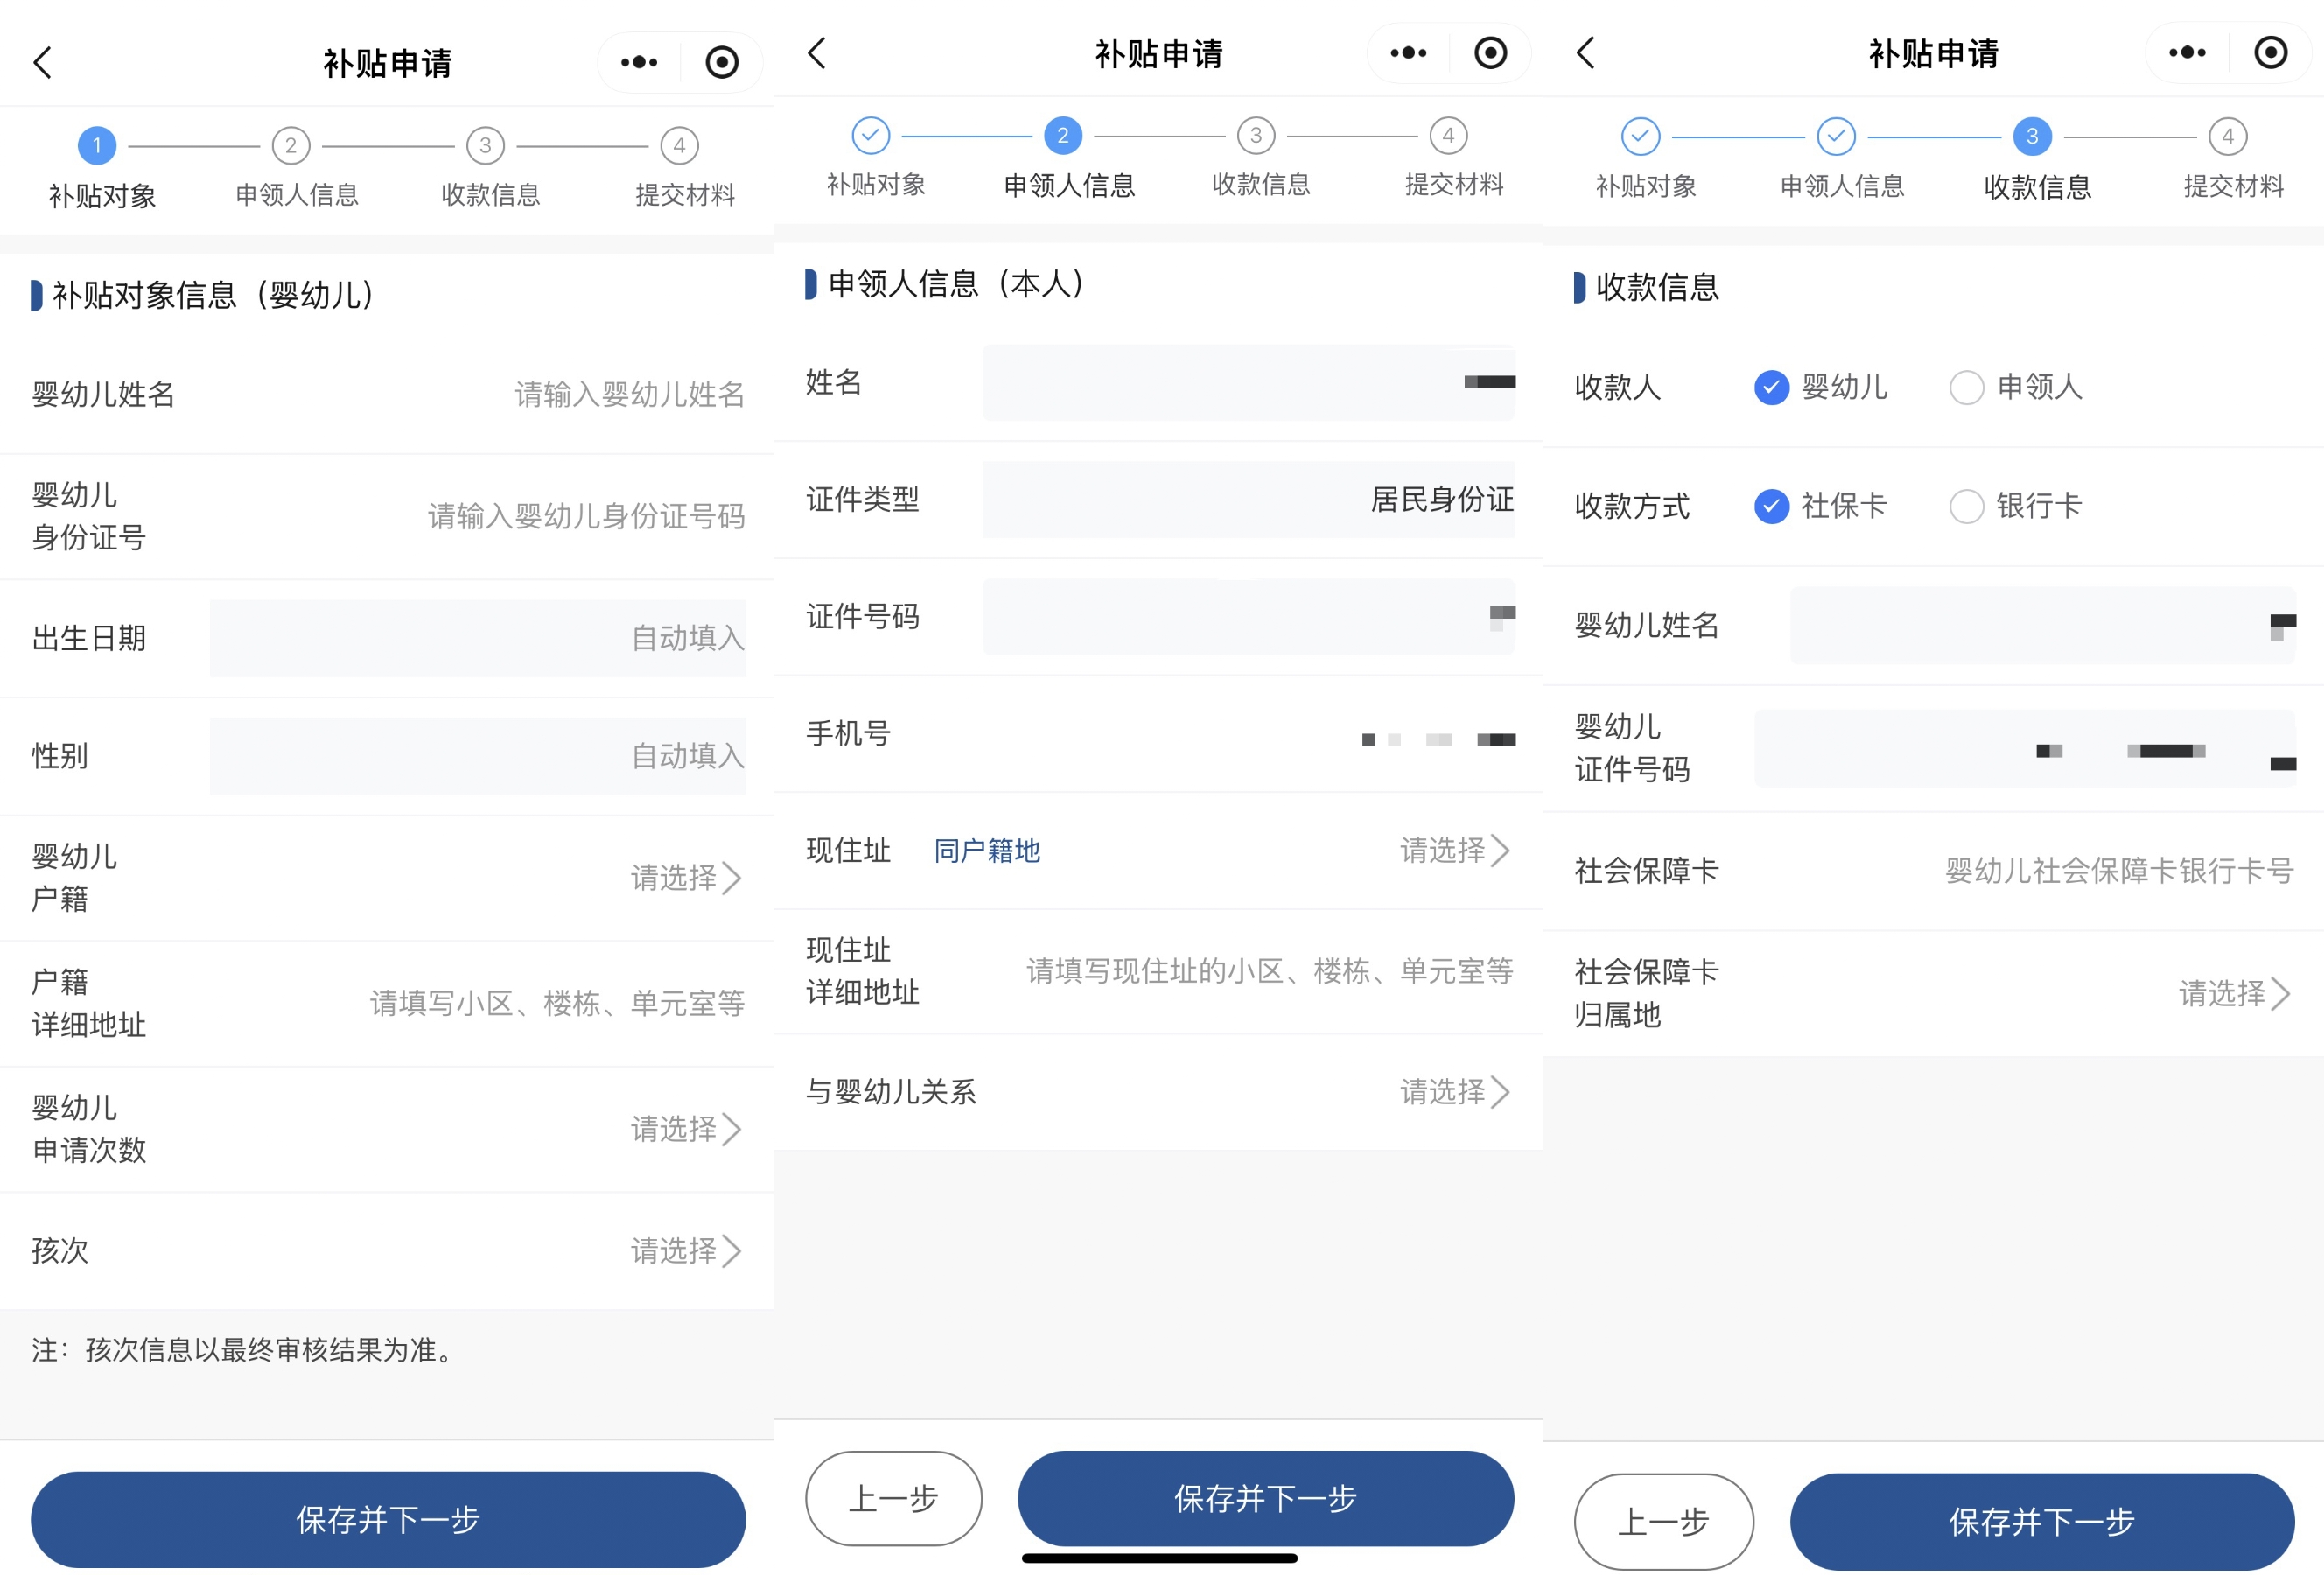Tap 同户籍地 link
The image size is (2324, 1575).
987,851
